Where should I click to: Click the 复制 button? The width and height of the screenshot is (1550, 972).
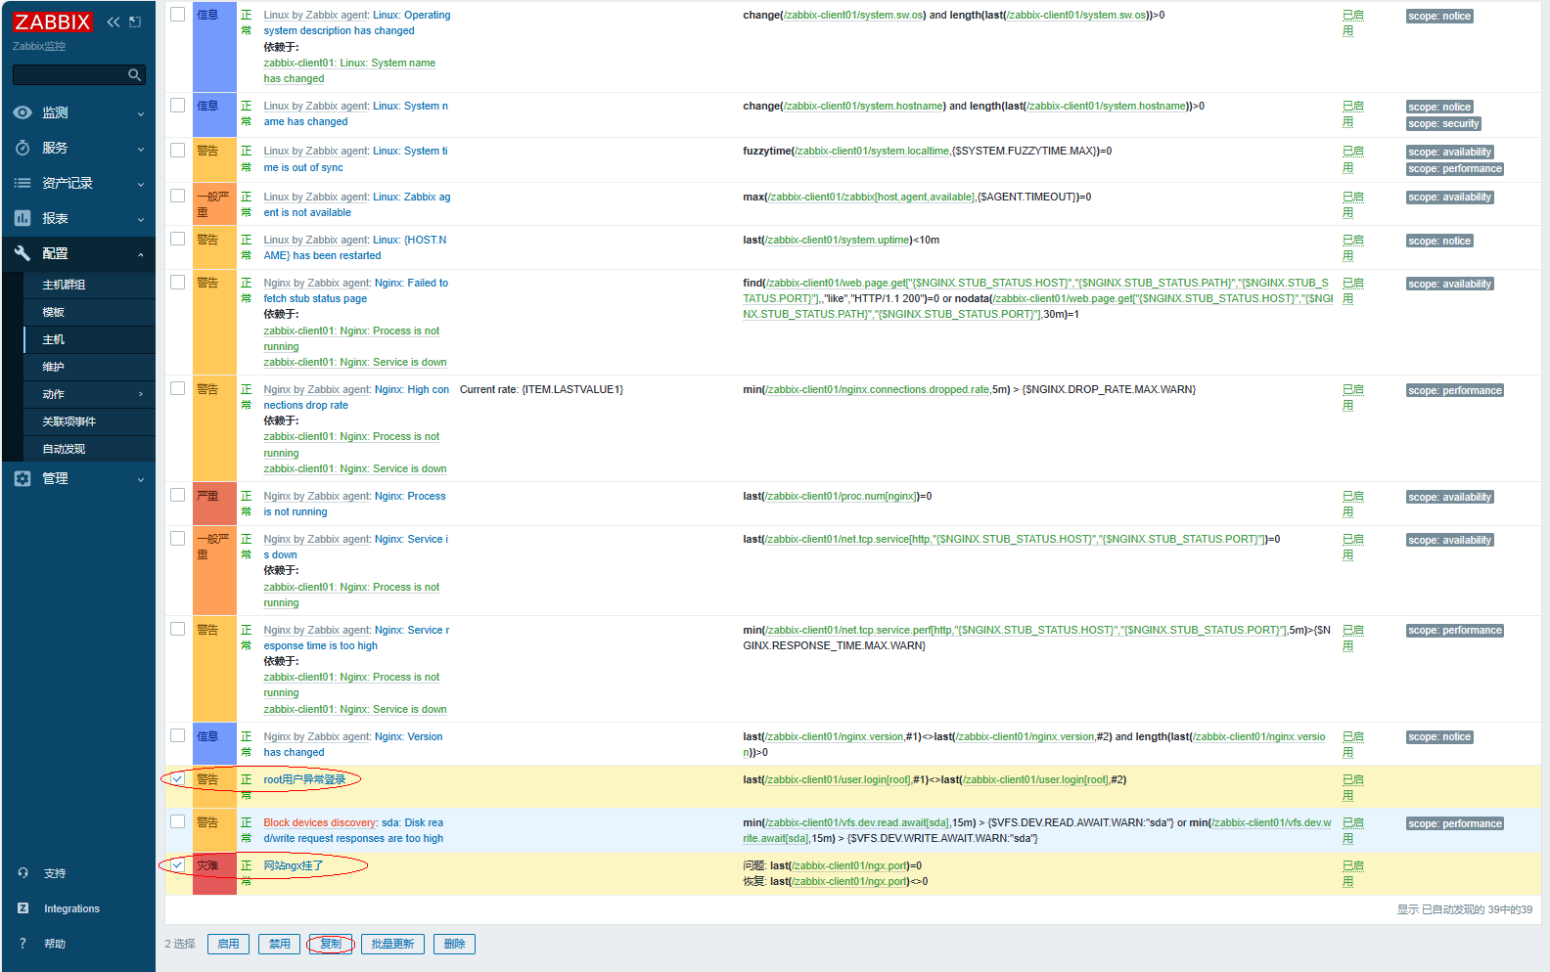coord(331,944)
